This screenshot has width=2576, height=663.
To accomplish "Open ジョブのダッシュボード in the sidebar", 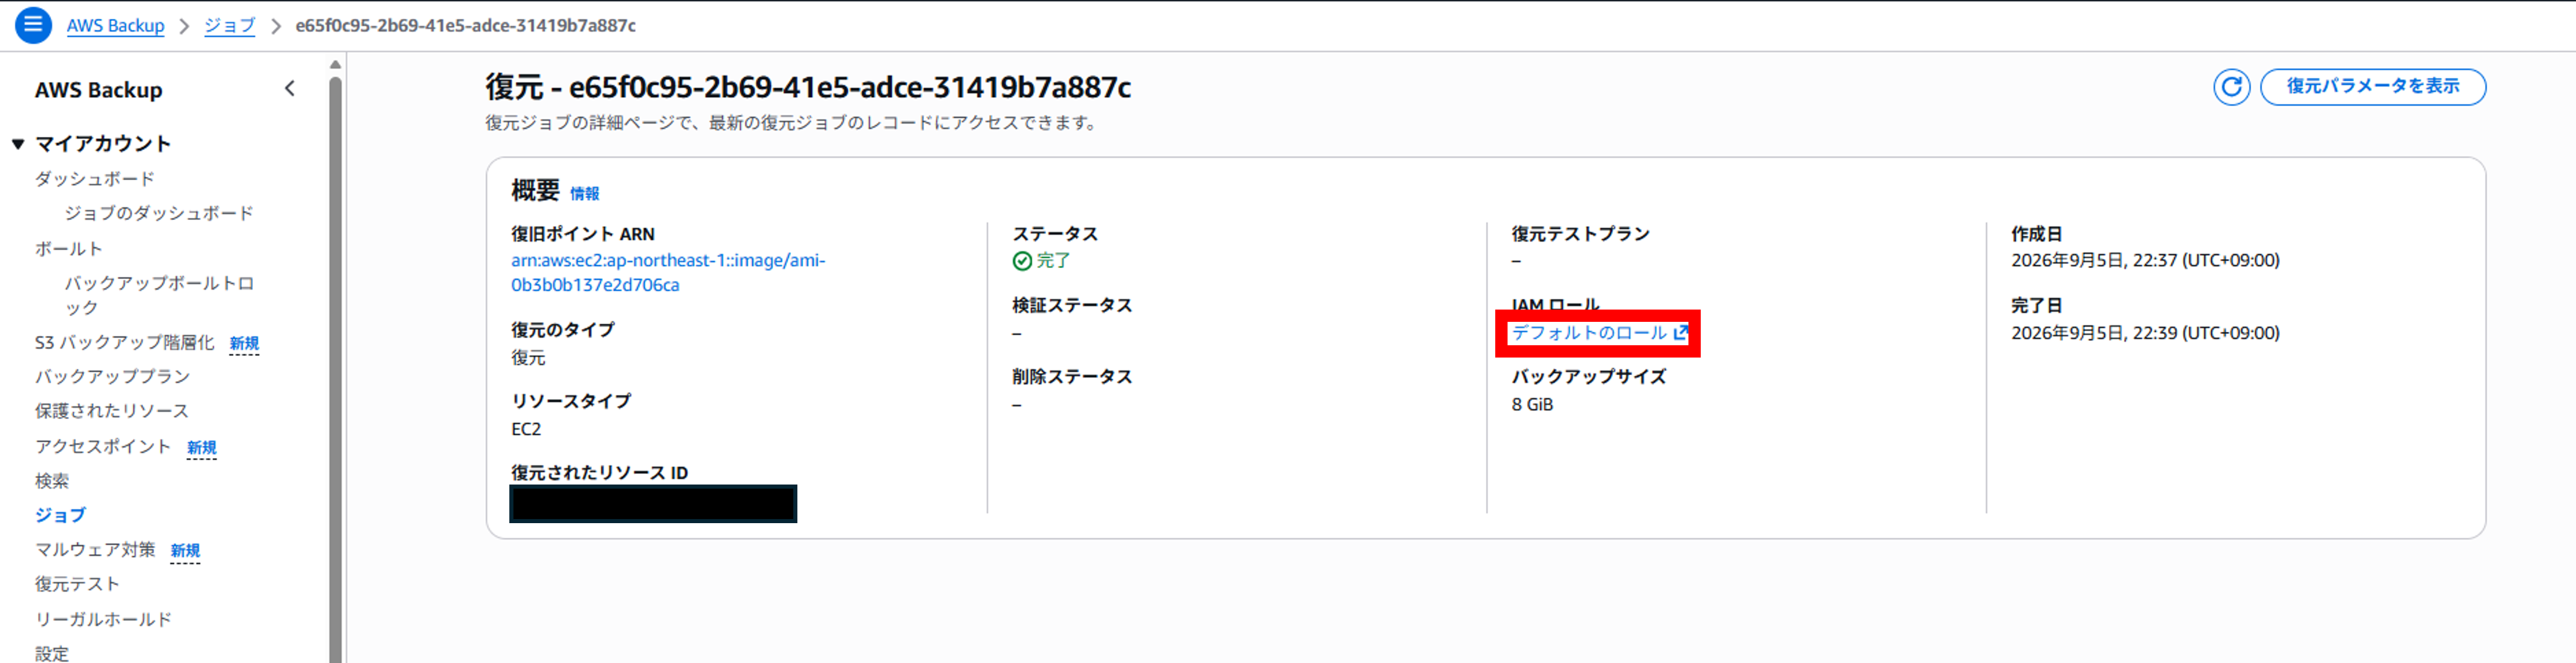I will pyautogui.click(x=159, y=213).
